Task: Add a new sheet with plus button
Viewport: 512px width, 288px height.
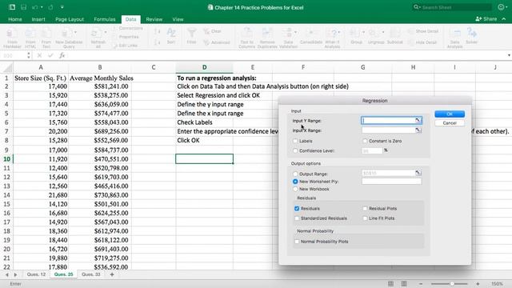Action: (x=112, y=274)
